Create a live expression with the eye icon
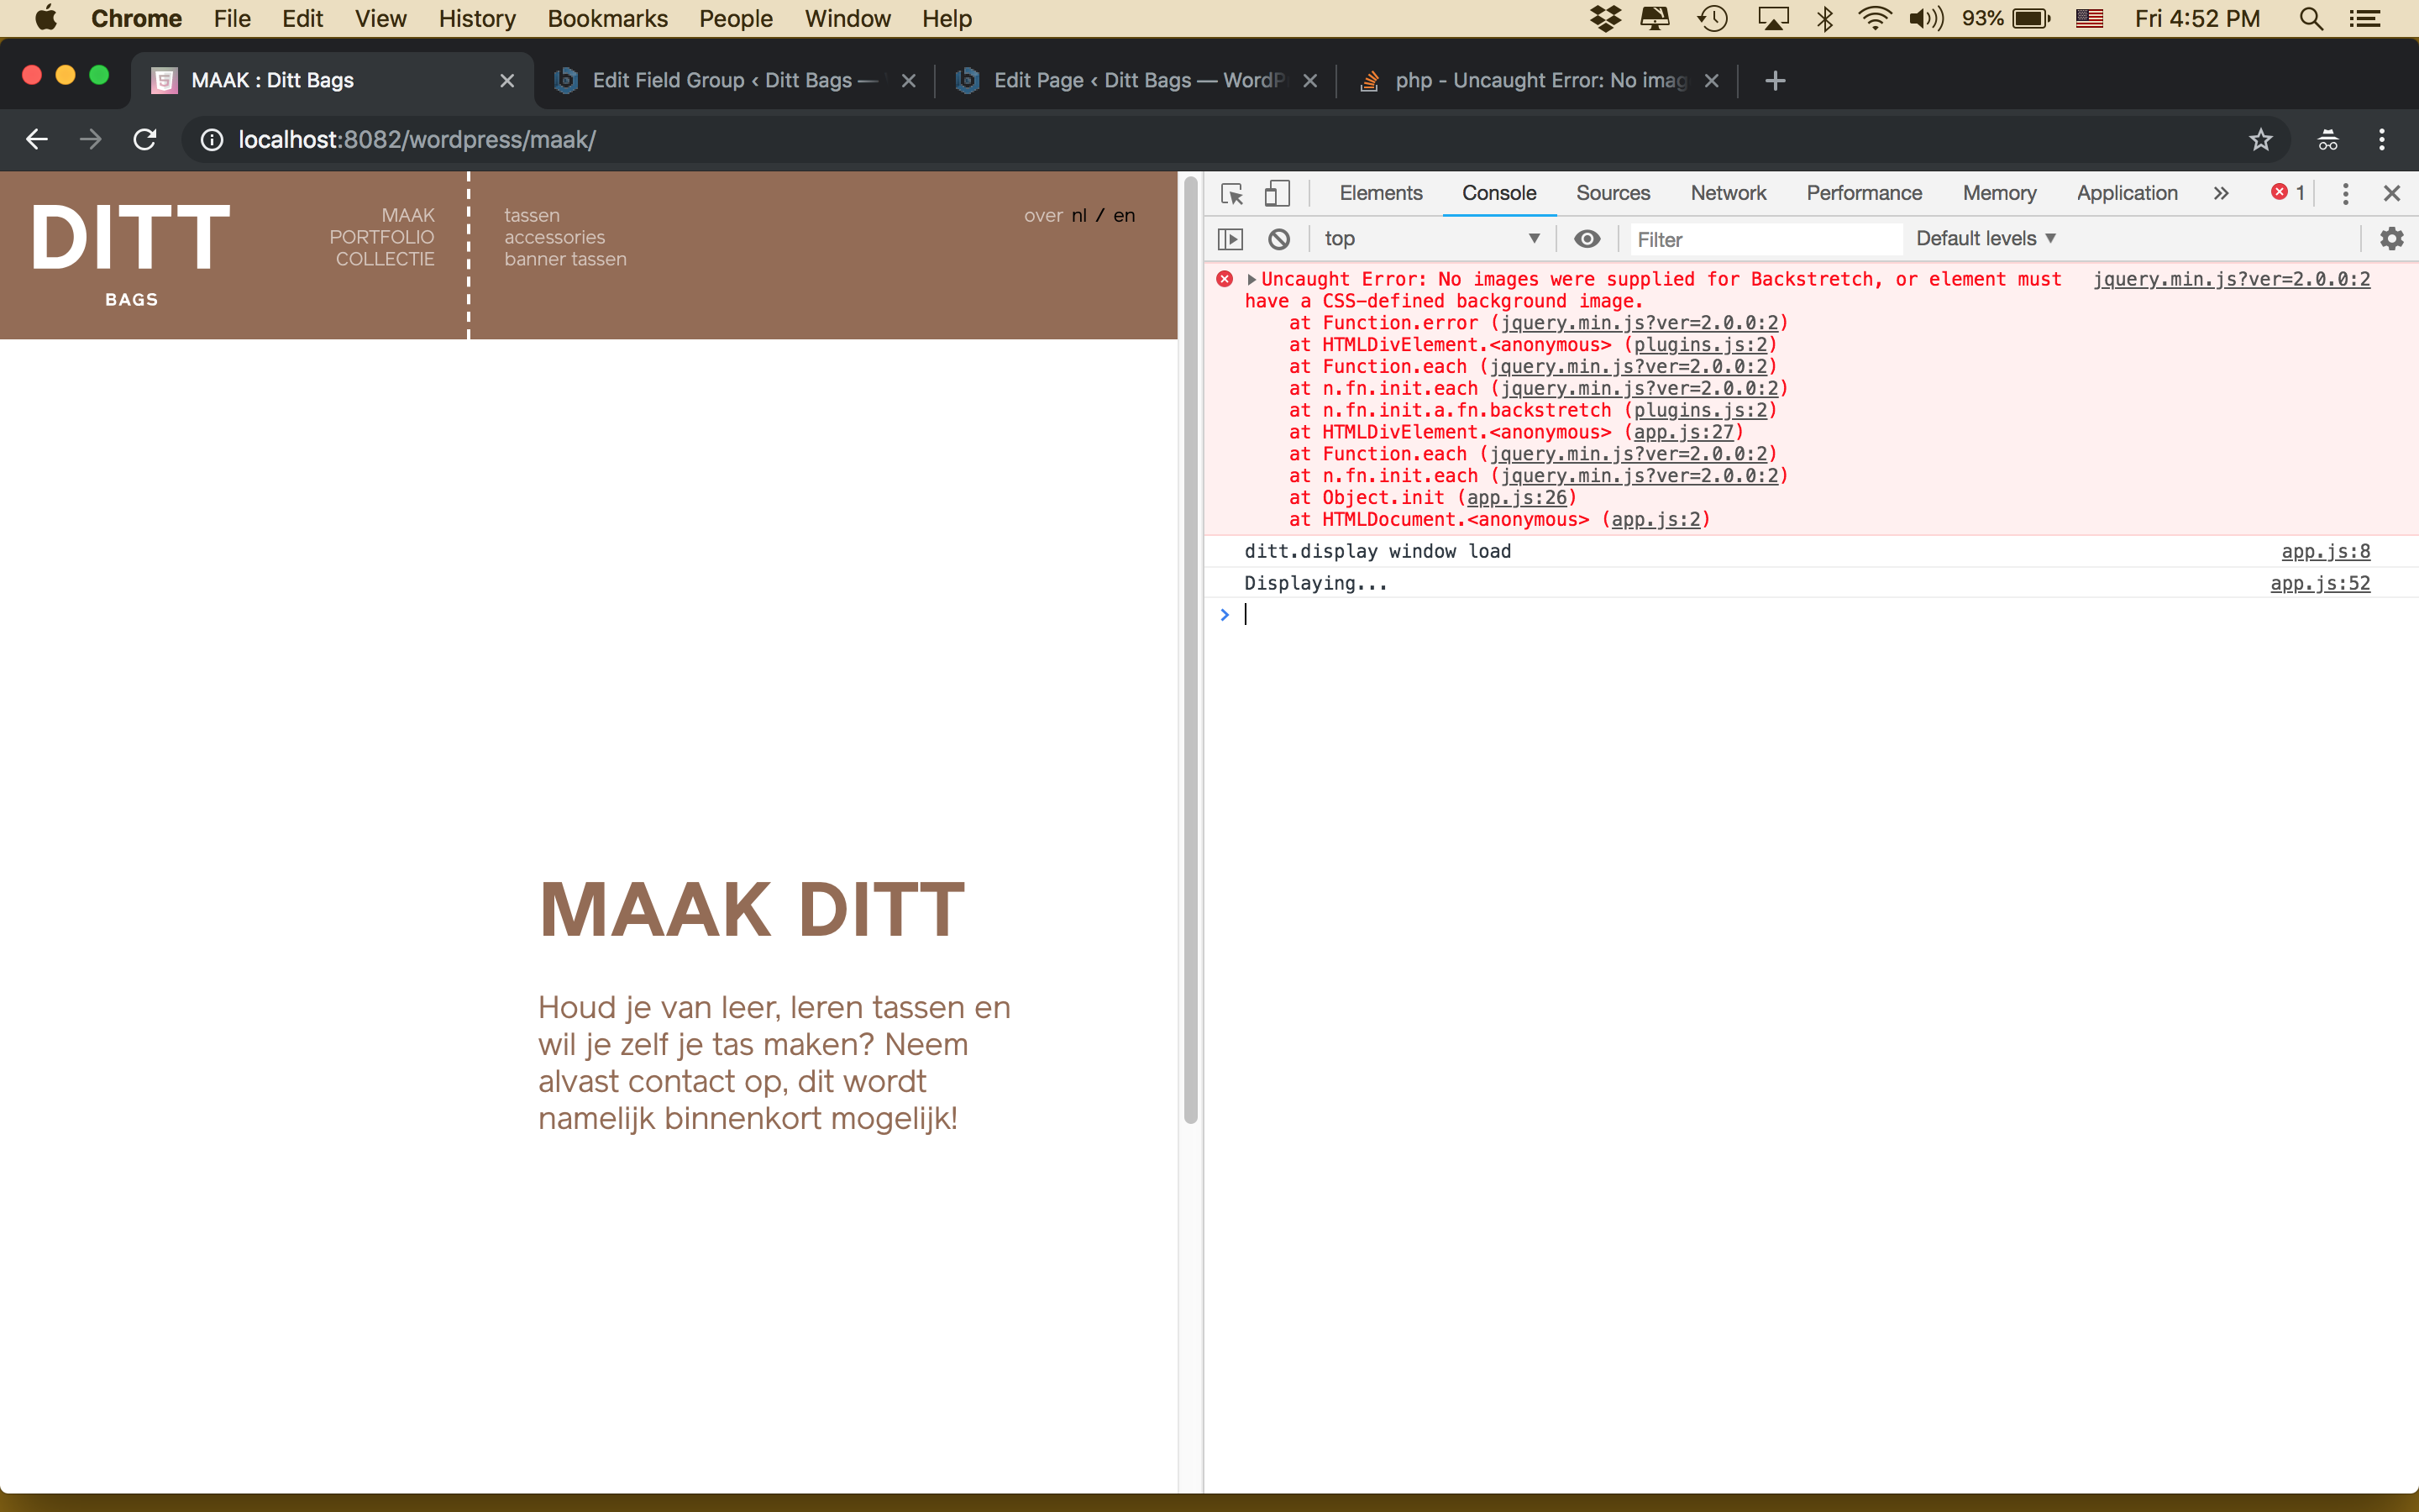Viewport: 2419px width, 1512px height. pyautogui.click(x=1587, y=239)
